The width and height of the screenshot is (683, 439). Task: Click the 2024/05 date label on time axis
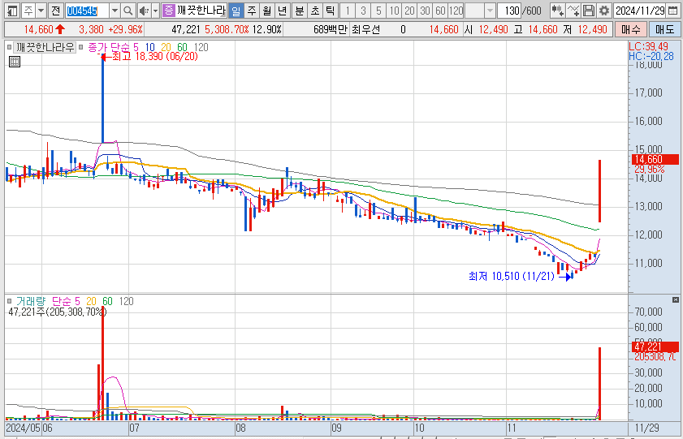(x=23, y=428)
